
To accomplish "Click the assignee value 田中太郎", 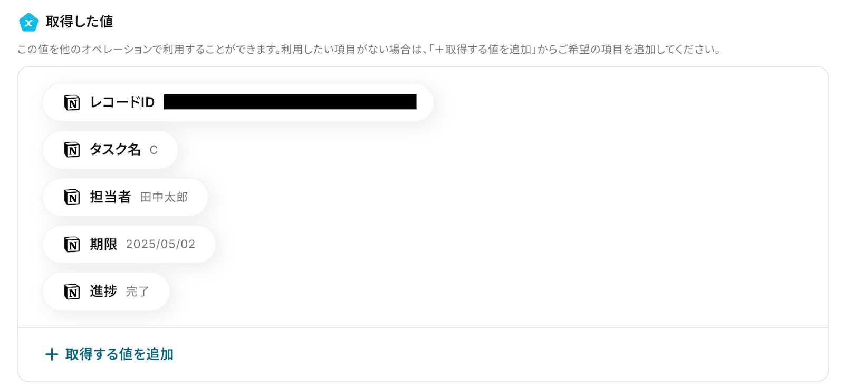I will [x=164, y=197].
